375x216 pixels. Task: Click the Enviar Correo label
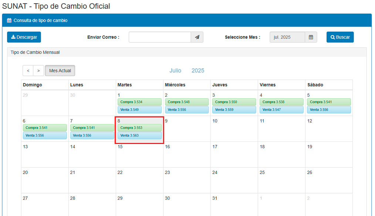pyautogui.click(x=103, y=37)
